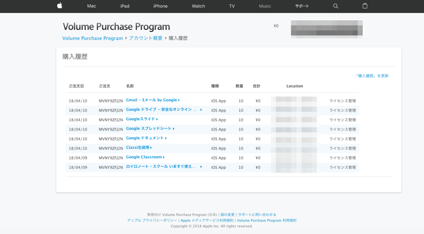The image size is (424, 234).
Task: Click 「購入履歴」を更新 link
Action: [x=372, y=76]
